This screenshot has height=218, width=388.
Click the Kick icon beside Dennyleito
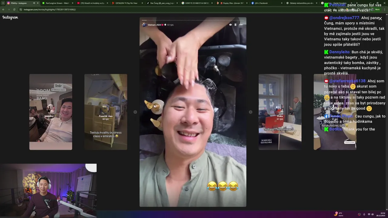(x=326, y=52)
